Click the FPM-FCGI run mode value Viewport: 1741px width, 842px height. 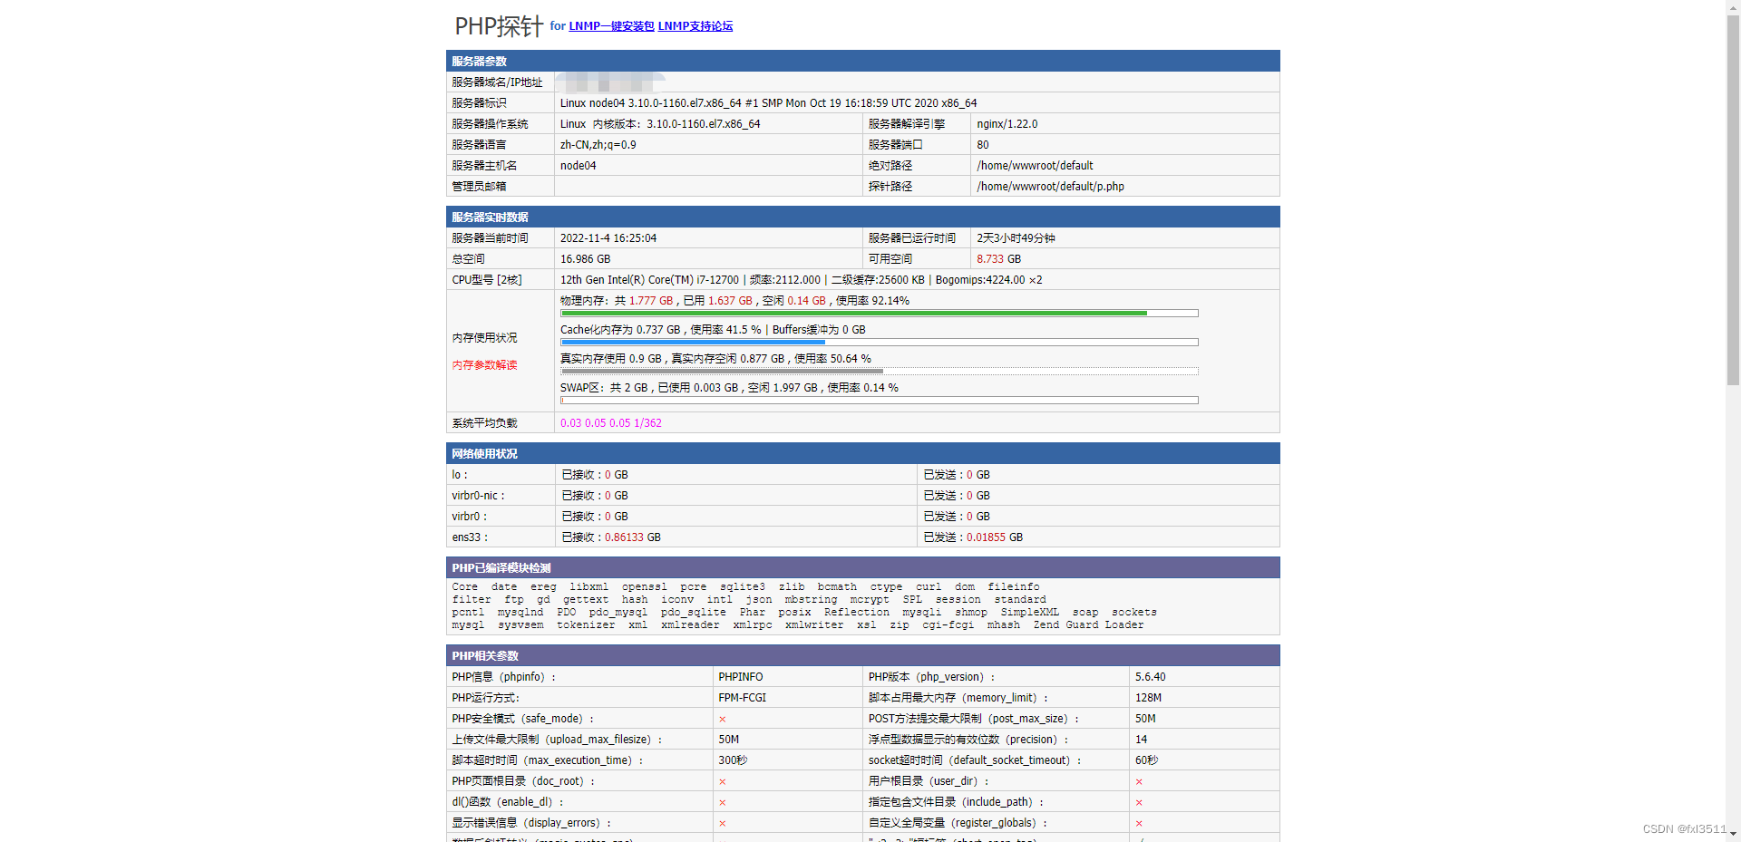(743, 698)
